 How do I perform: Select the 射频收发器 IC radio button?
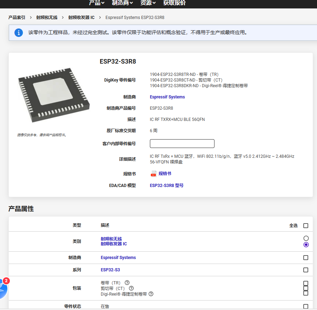click(306, 245)
